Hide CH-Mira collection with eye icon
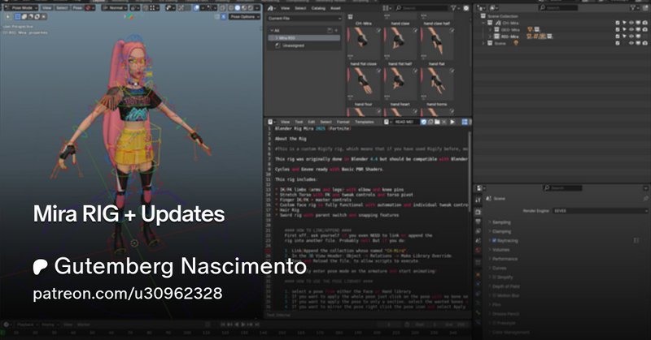651x340 pixels. [x=631, y=23]
